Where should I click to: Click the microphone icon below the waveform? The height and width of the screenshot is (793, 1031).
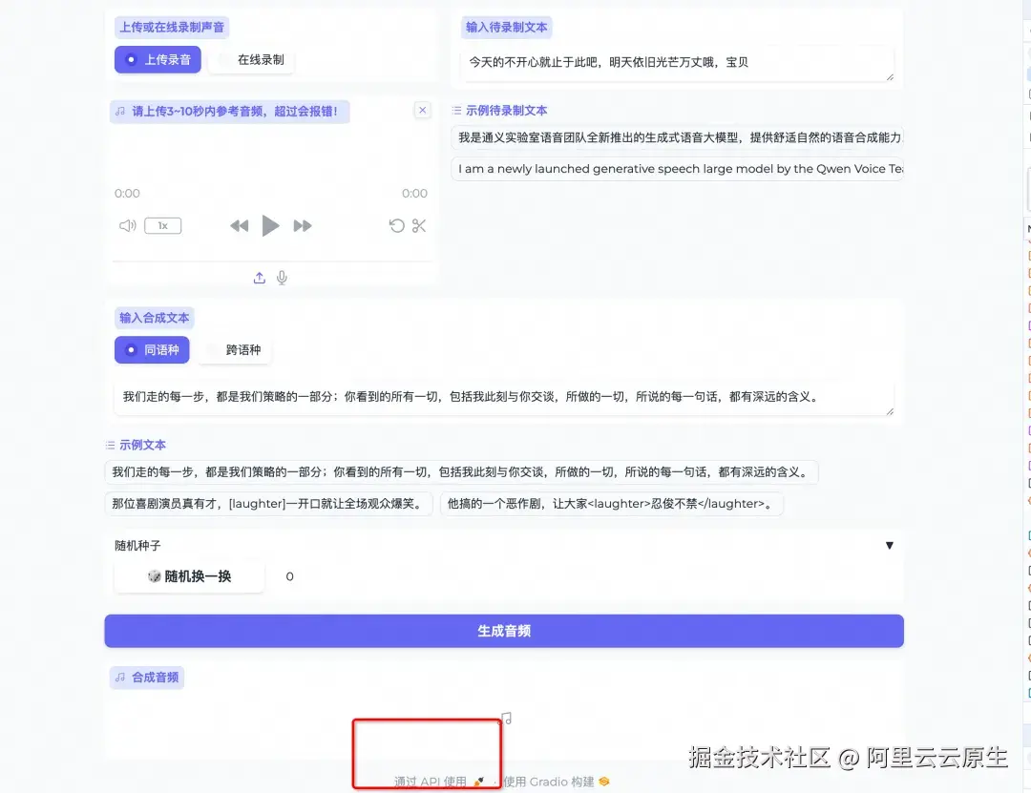click(282, 278)
